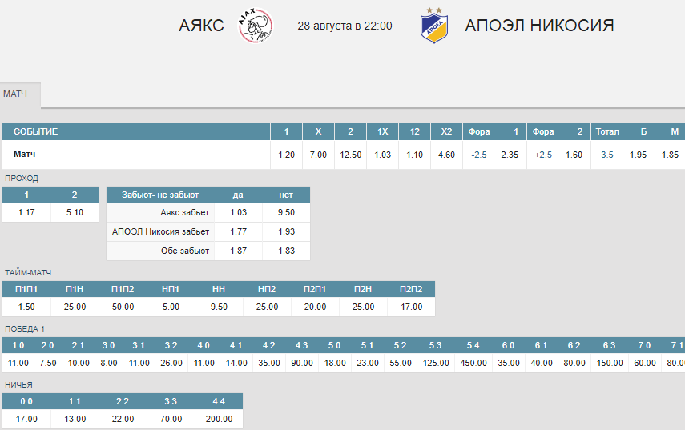The image size is (685, 430).
Task: Select Ajax handicap -2.5 at 2.35
Action: (x=510, y=155)
